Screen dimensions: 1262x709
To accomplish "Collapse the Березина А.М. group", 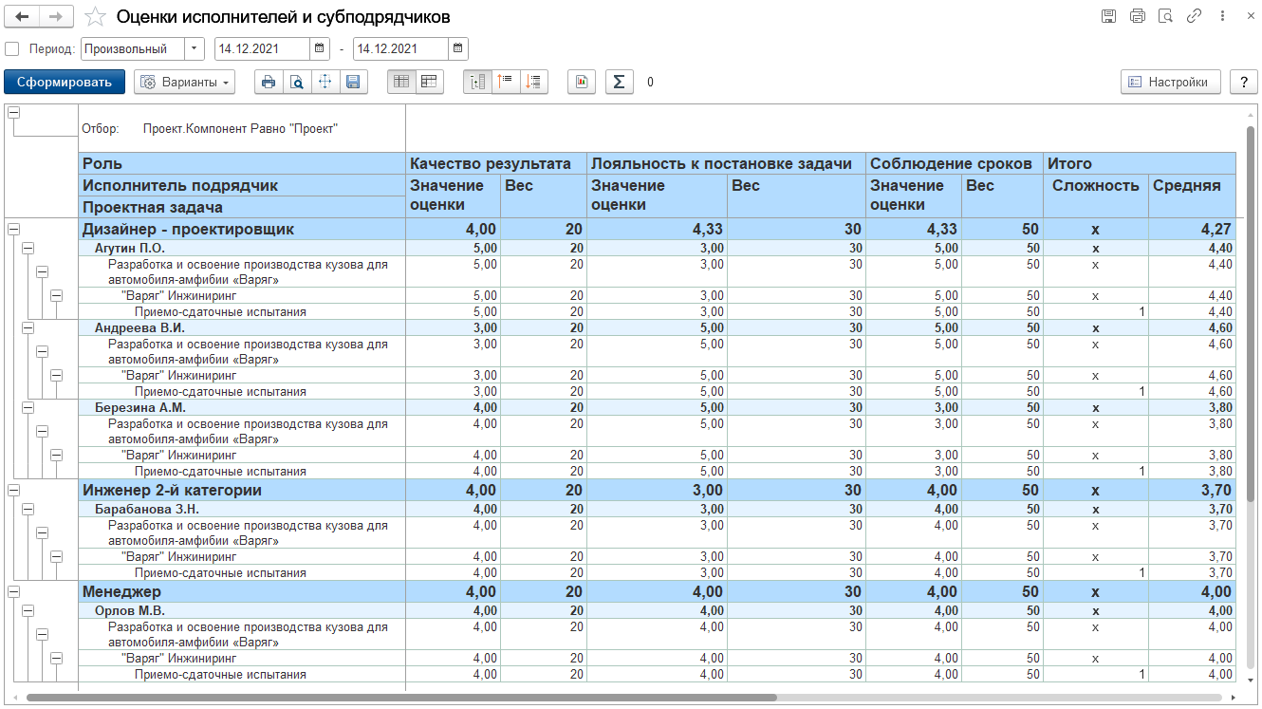I will tap(28, 406).
